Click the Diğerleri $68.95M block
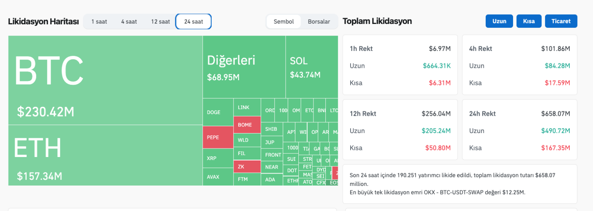This screenshot has width=593, height=211. point(244,67)
